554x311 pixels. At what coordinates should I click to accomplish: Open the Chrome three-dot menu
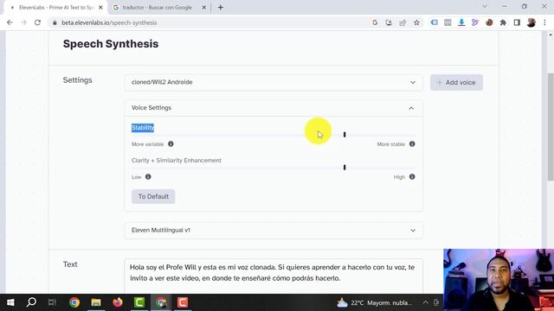coord(544,22)
